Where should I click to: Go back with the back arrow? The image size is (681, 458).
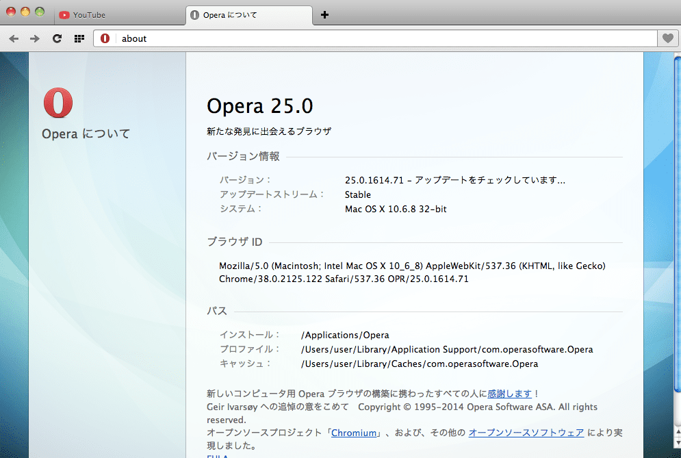coord(14,38)
